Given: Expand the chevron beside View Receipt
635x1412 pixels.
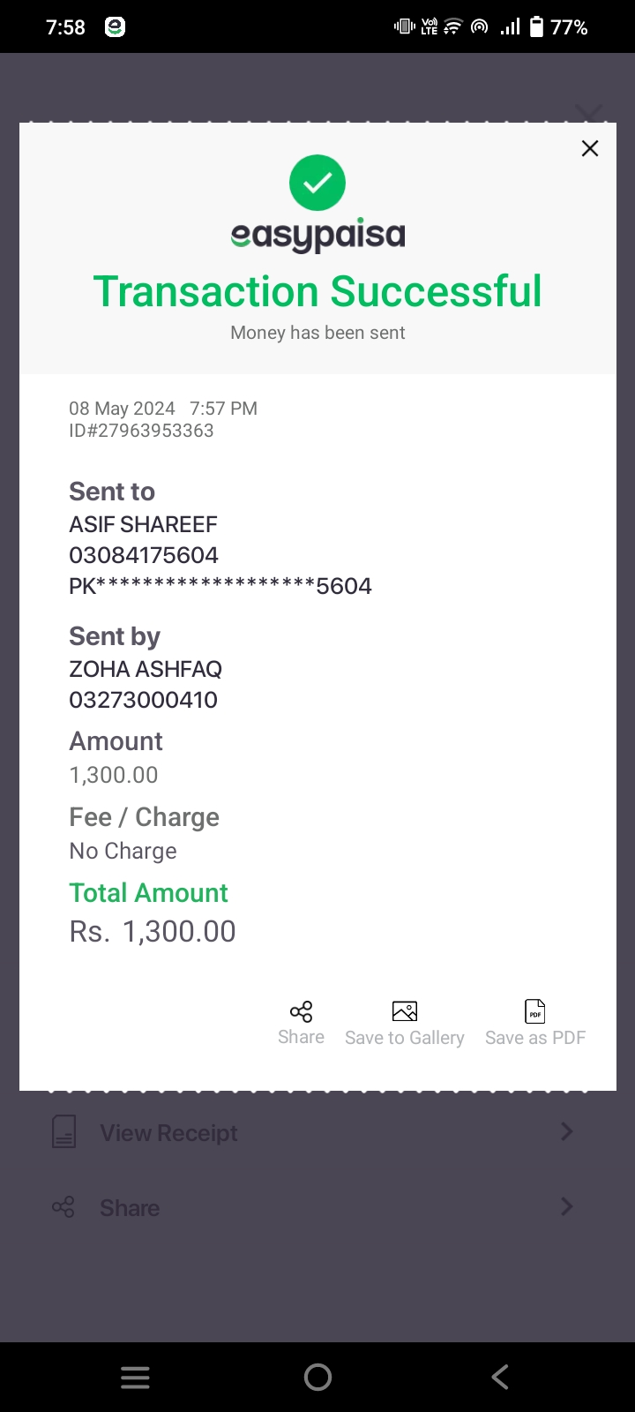Looking at the screenshot, I should 567,1131.
